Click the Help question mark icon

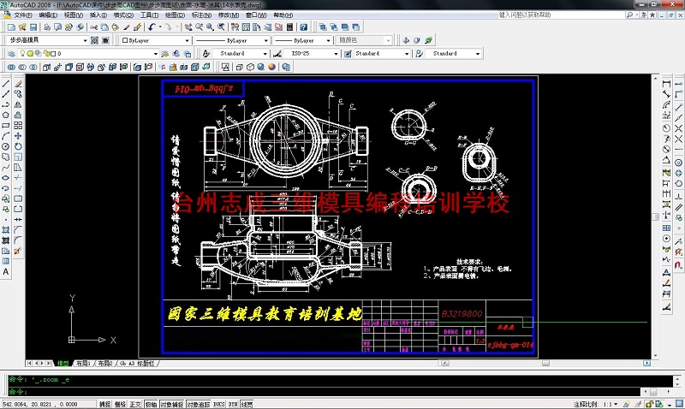pyautogui.click(x=304, y=27)
